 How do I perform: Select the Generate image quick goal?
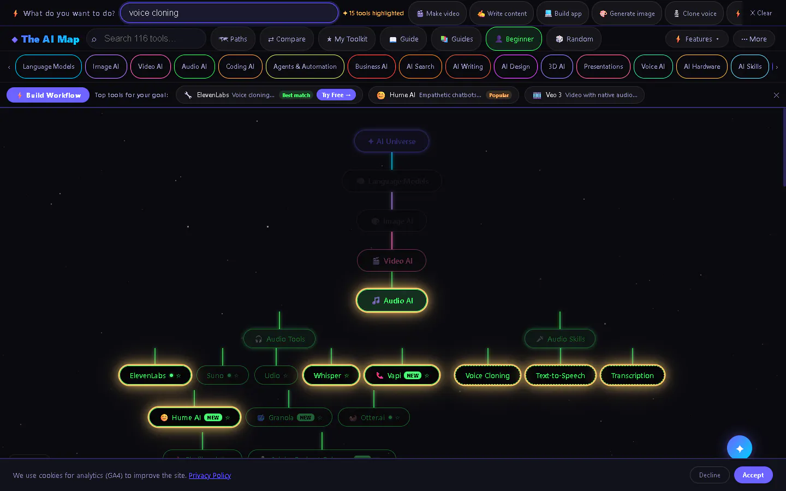coord(627,13)
